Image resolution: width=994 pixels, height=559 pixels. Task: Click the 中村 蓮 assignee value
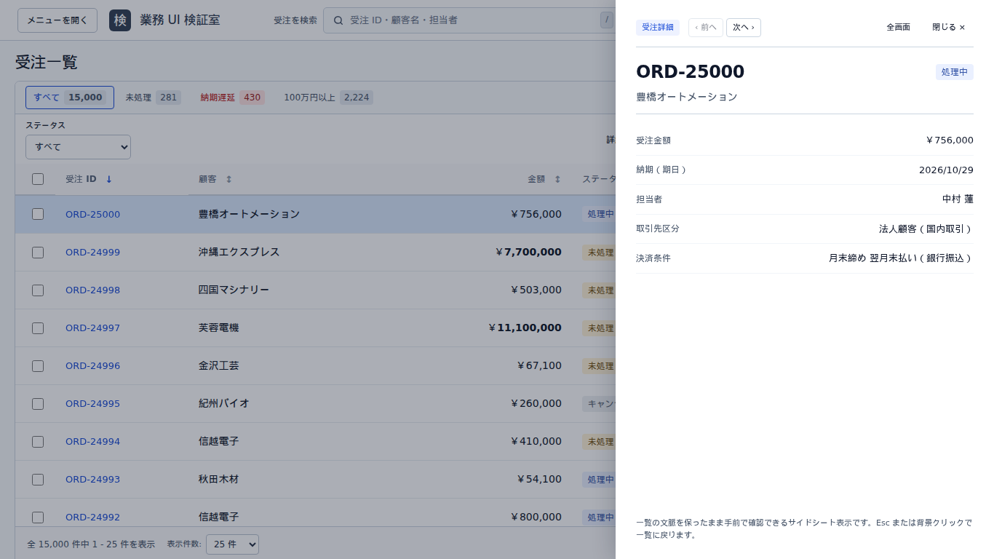pos(958,199)
